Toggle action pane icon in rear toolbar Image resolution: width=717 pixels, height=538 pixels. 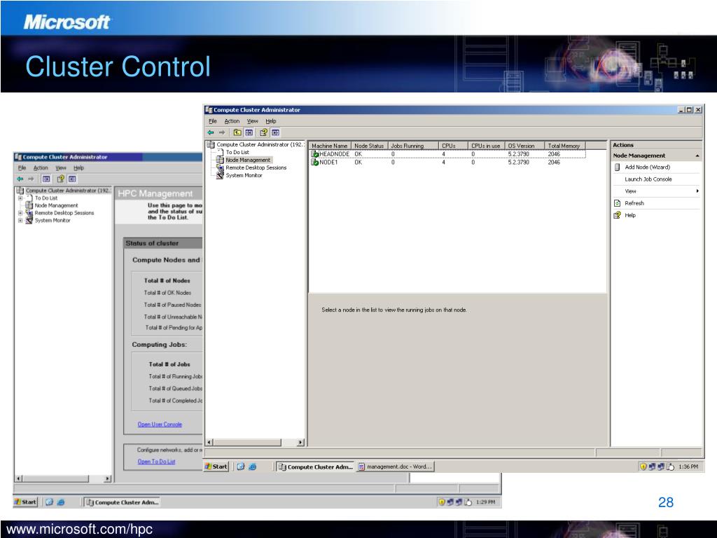coord(72,179)
